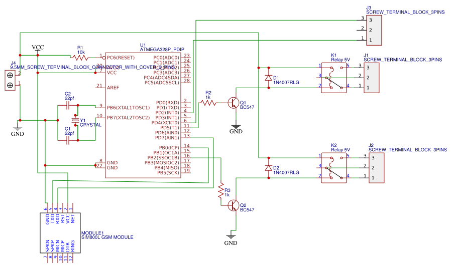
Task: Click pin 1 of the J3 connector
Action: click(362, 39)
